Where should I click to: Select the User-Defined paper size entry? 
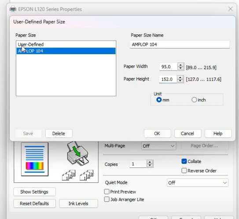66,45
